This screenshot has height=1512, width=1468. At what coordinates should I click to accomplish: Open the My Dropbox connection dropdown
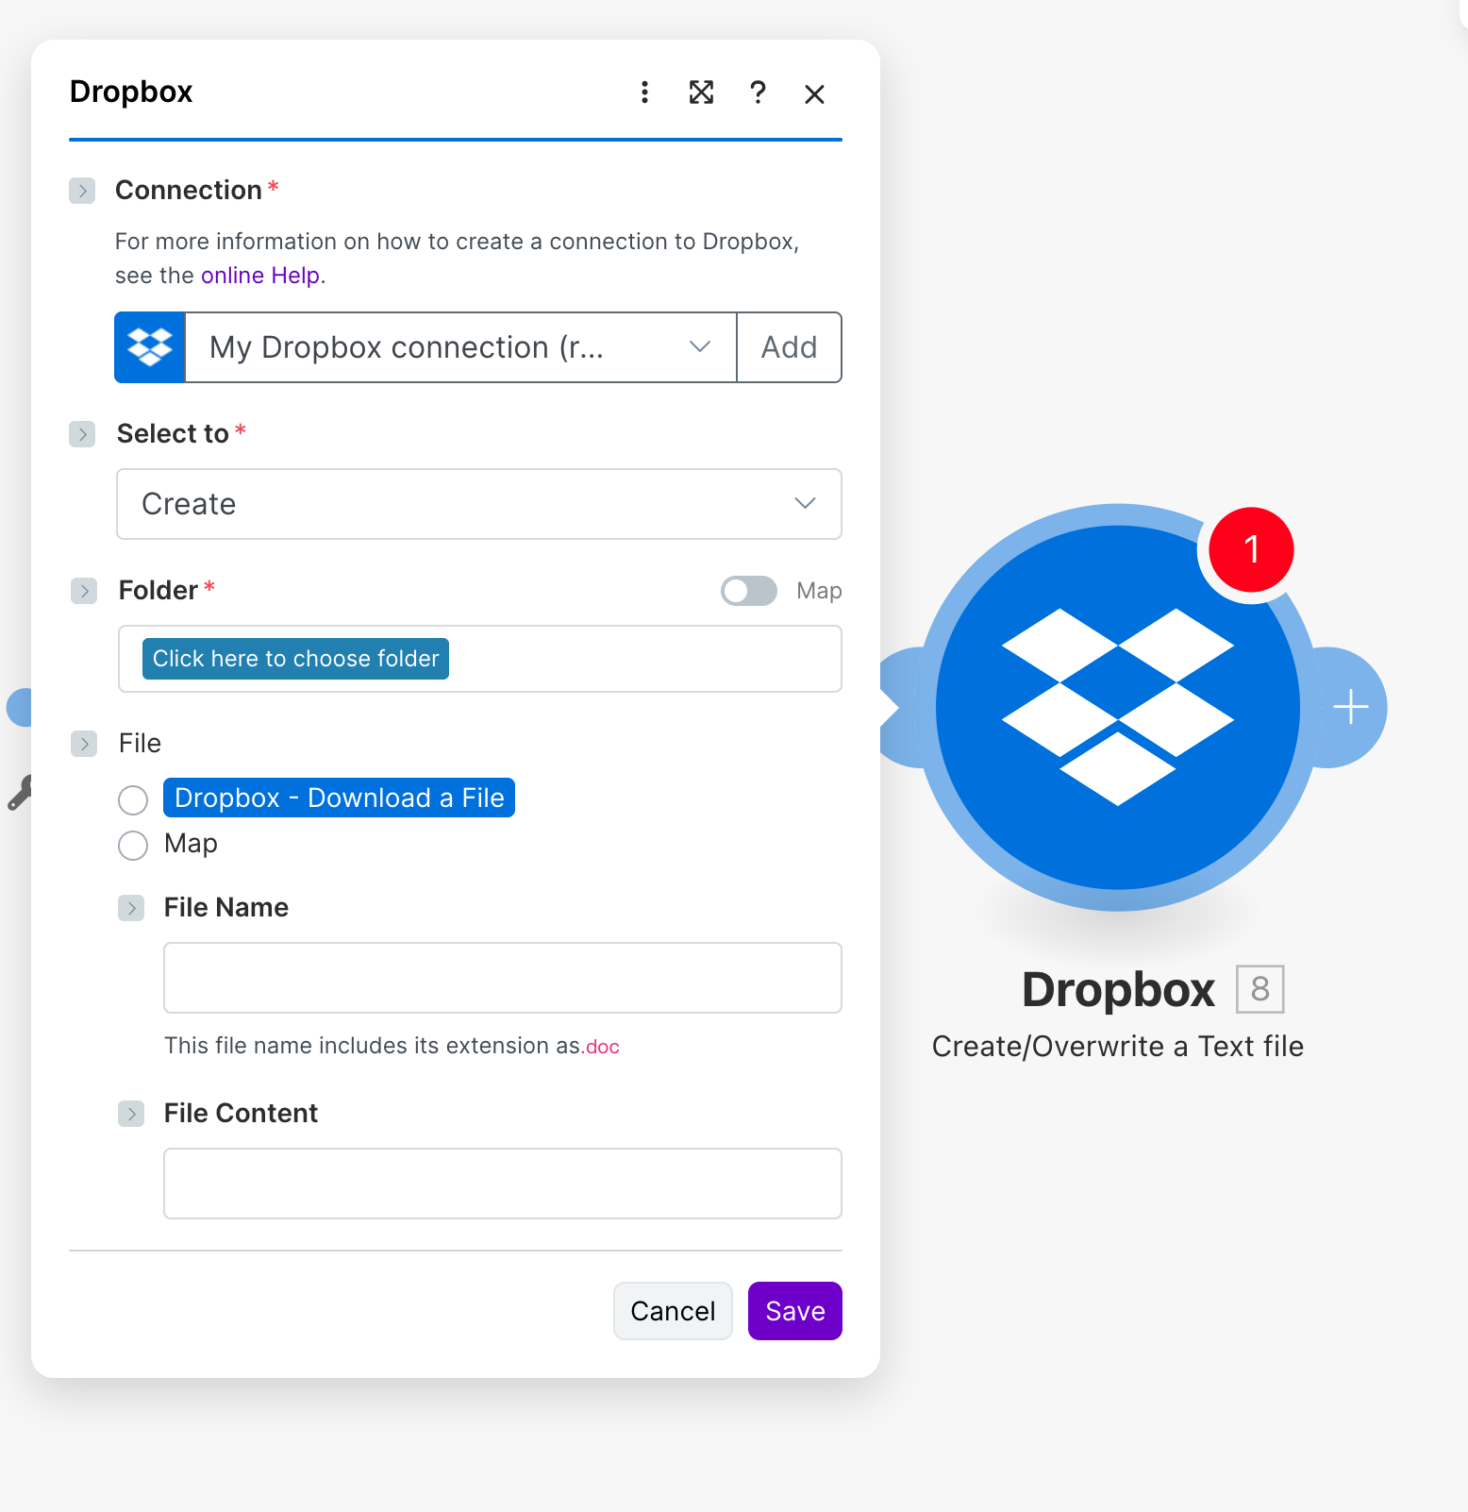[x=460, y=347]
